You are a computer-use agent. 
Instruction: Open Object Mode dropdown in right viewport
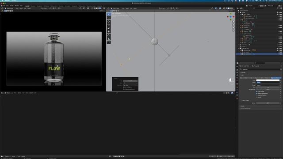pos(115,8)
